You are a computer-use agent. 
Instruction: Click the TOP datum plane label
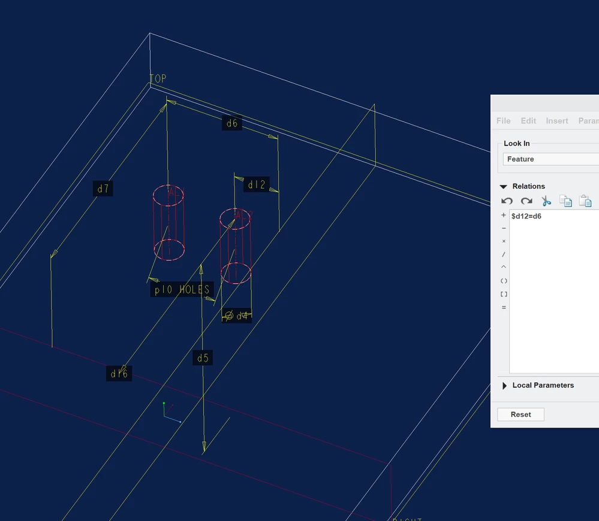click(x=158, y=78)
